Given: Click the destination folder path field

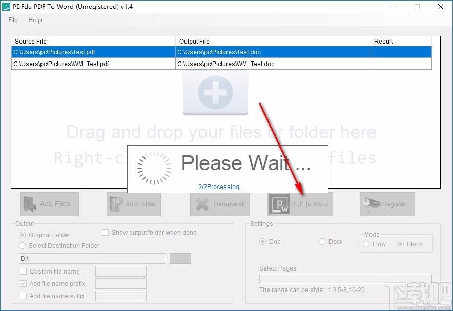Looking at the screenshot, I should click(x=92, y=258).
